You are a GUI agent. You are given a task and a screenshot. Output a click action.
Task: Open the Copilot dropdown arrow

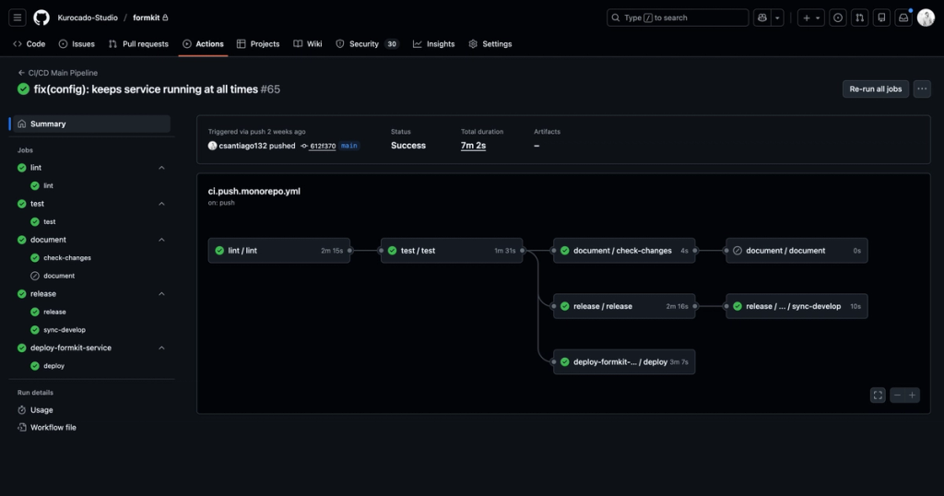pyautogui.click(x=777, y=18)
